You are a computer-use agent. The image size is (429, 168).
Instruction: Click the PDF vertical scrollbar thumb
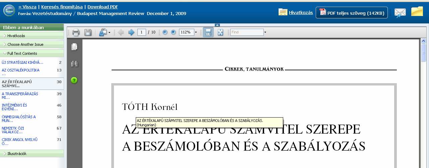423,52
